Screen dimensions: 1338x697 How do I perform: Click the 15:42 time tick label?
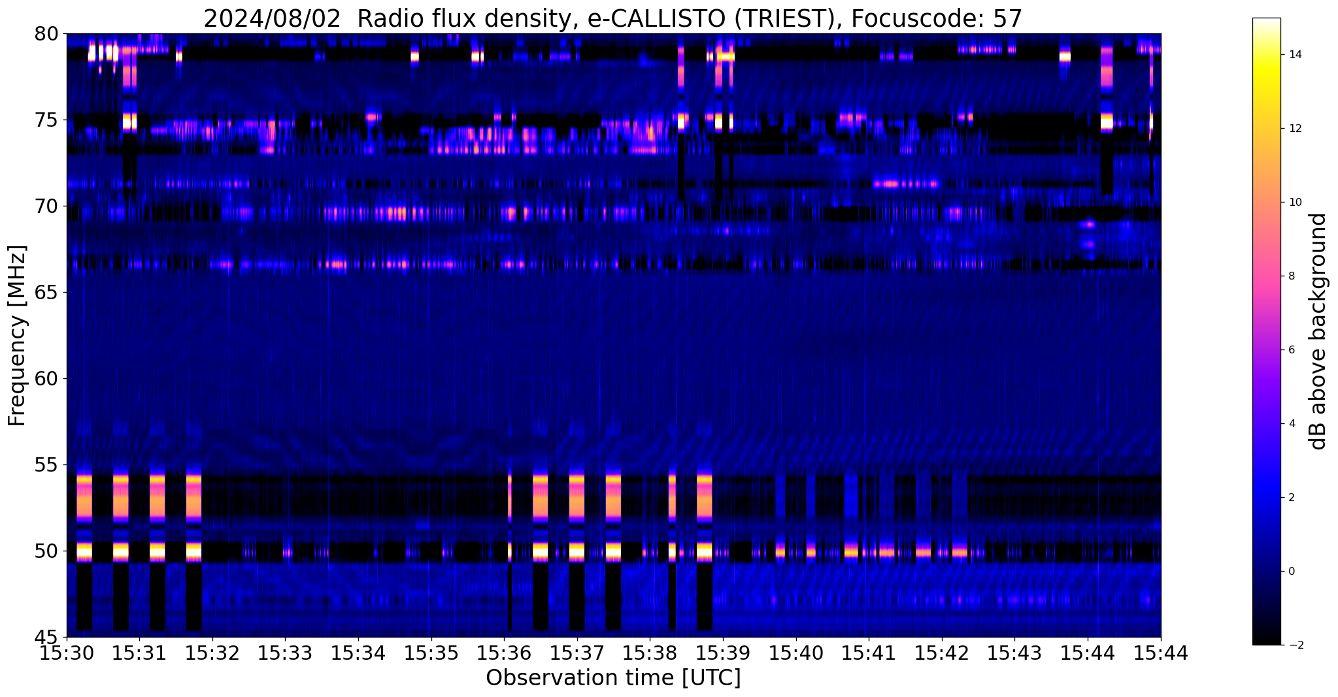pos(942,653)
